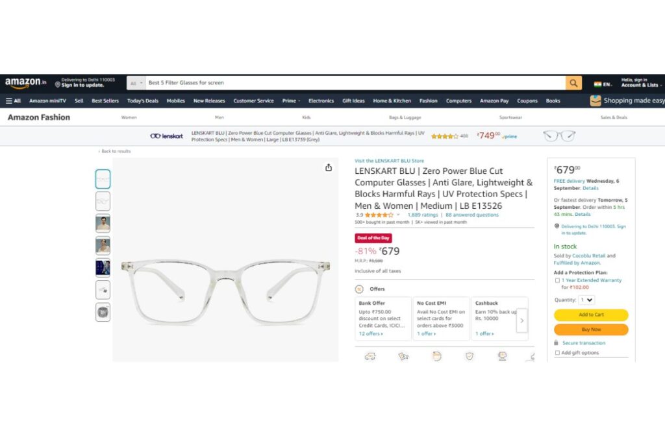Click the India flag language icon

pyautogui.click(x=597, y=84)
